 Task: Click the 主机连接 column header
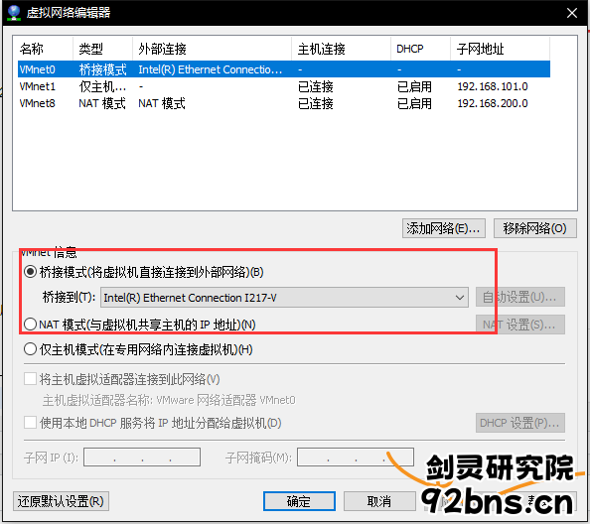point(342,49)
